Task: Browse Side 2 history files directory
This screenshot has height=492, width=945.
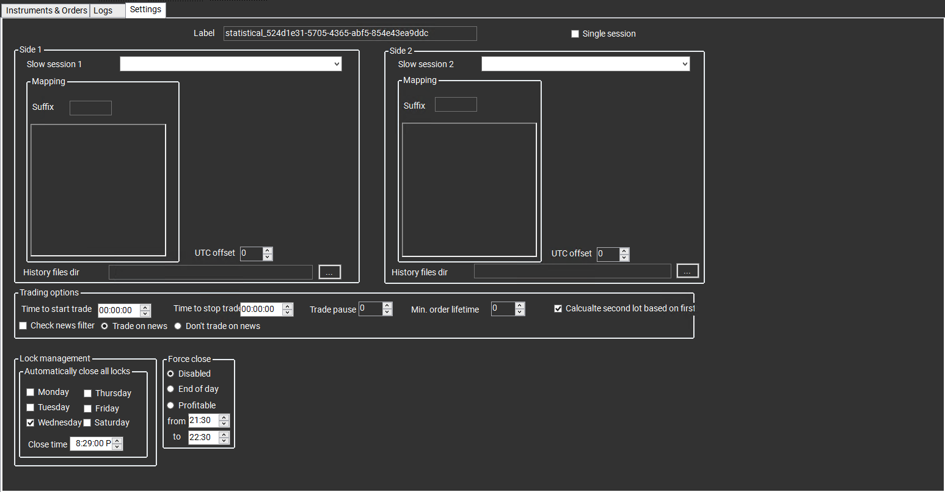Action: click(687, 271)
